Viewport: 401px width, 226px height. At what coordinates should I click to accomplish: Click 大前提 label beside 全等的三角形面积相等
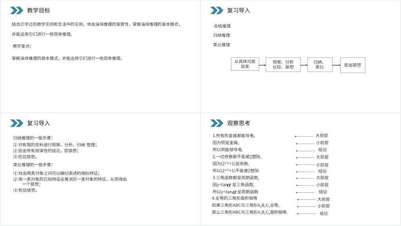pos(323,199)
